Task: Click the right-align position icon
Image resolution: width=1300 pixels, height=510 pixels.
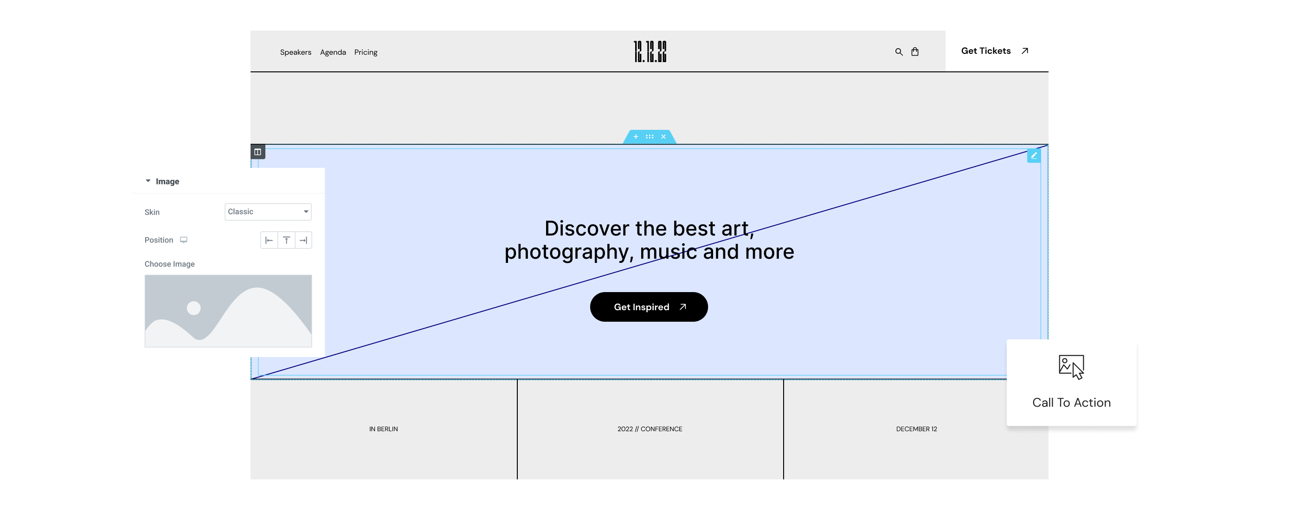Action: point(302,240)
